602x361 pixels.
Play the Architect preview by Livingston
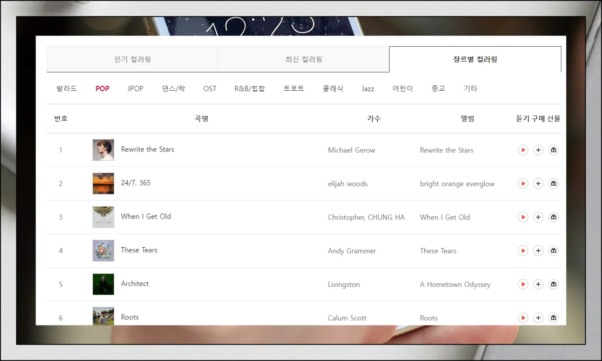click(x=523, y=284)
